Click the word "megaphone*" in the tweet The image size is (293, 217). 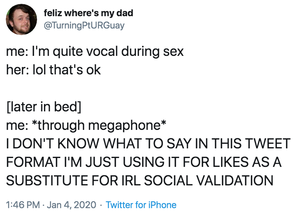127,125
